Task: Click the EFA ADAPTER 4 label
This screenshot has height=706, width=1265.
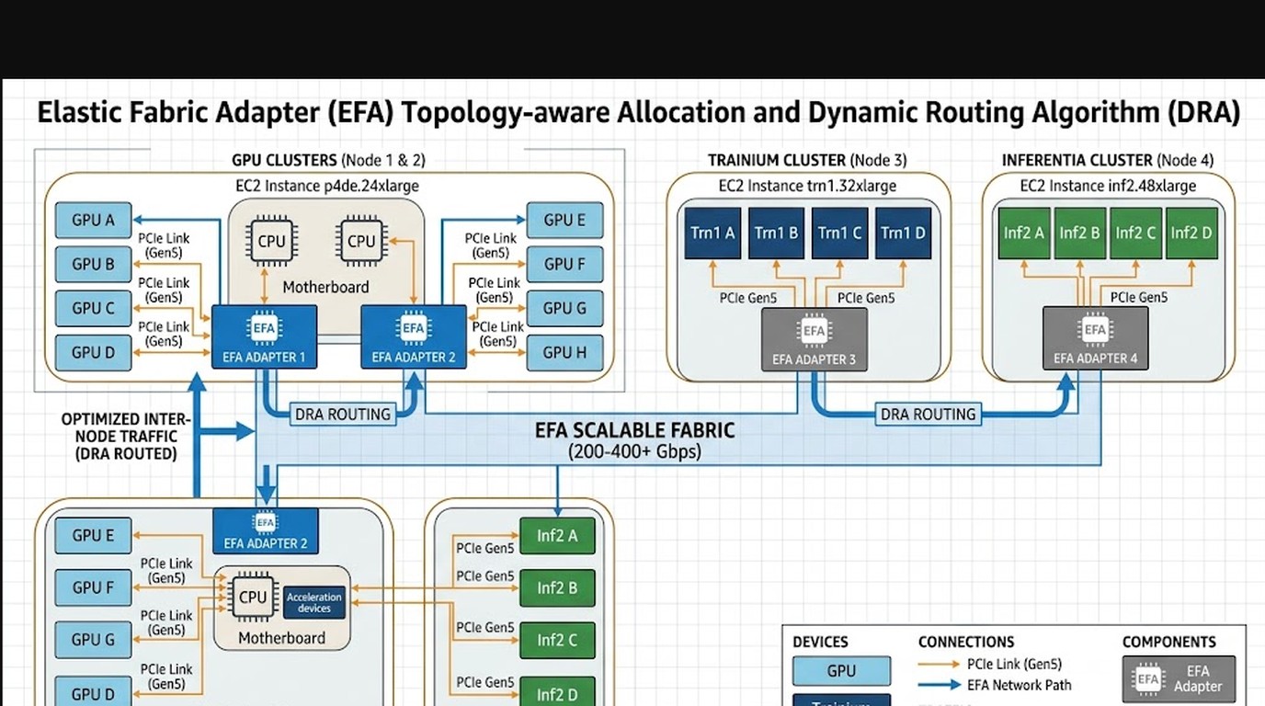Action: (1095, 358)
